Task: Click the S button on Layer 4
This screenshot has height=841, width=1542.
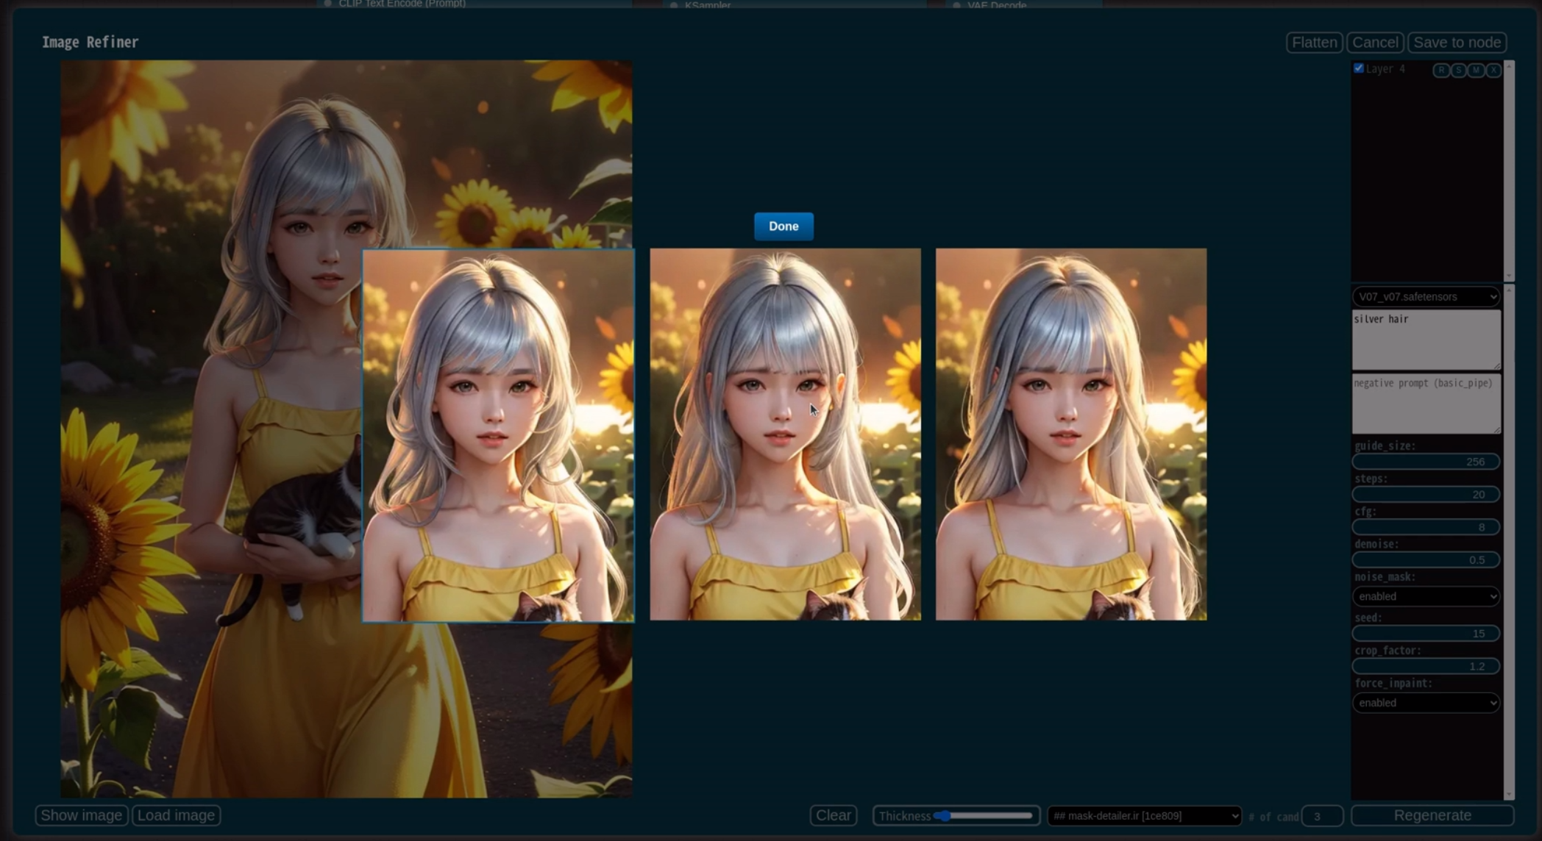Action: (1458, 70)
